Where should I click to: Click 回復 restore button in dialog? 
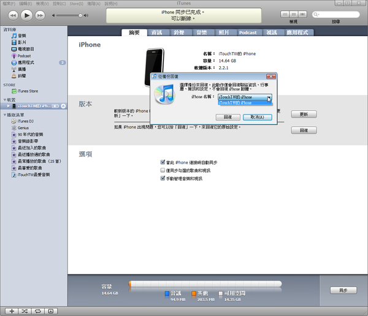click(x=228, y=117)
